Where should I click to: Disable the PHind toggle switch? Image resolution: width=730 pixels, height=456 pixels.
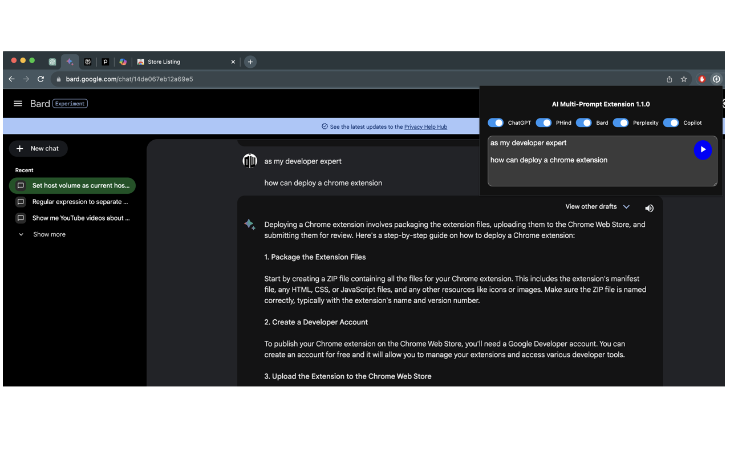coord(544,123)
